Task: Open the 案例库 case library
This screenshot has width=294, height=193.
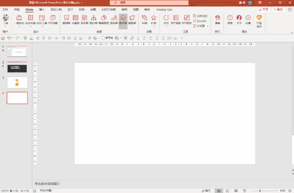Action: coord(66,19)
